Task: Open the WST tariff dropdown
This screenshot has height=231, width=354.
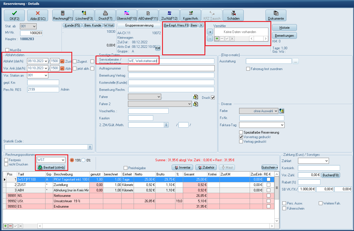Action: click(x=63, y=160)
